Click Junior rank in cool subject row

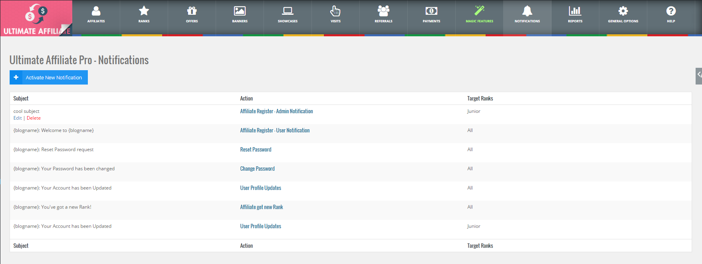[x=474, y=111]
